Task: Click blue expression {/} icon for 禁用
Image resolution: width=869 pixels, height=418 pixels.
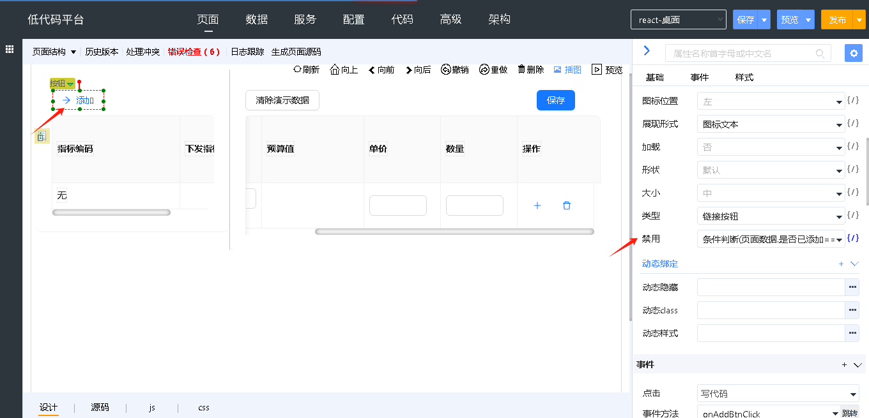Action: click(x=852, y=238)
